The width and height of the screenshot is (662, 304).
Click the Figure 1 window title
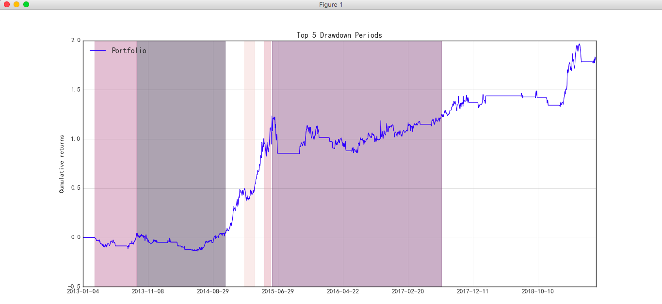tap(331, 4)
